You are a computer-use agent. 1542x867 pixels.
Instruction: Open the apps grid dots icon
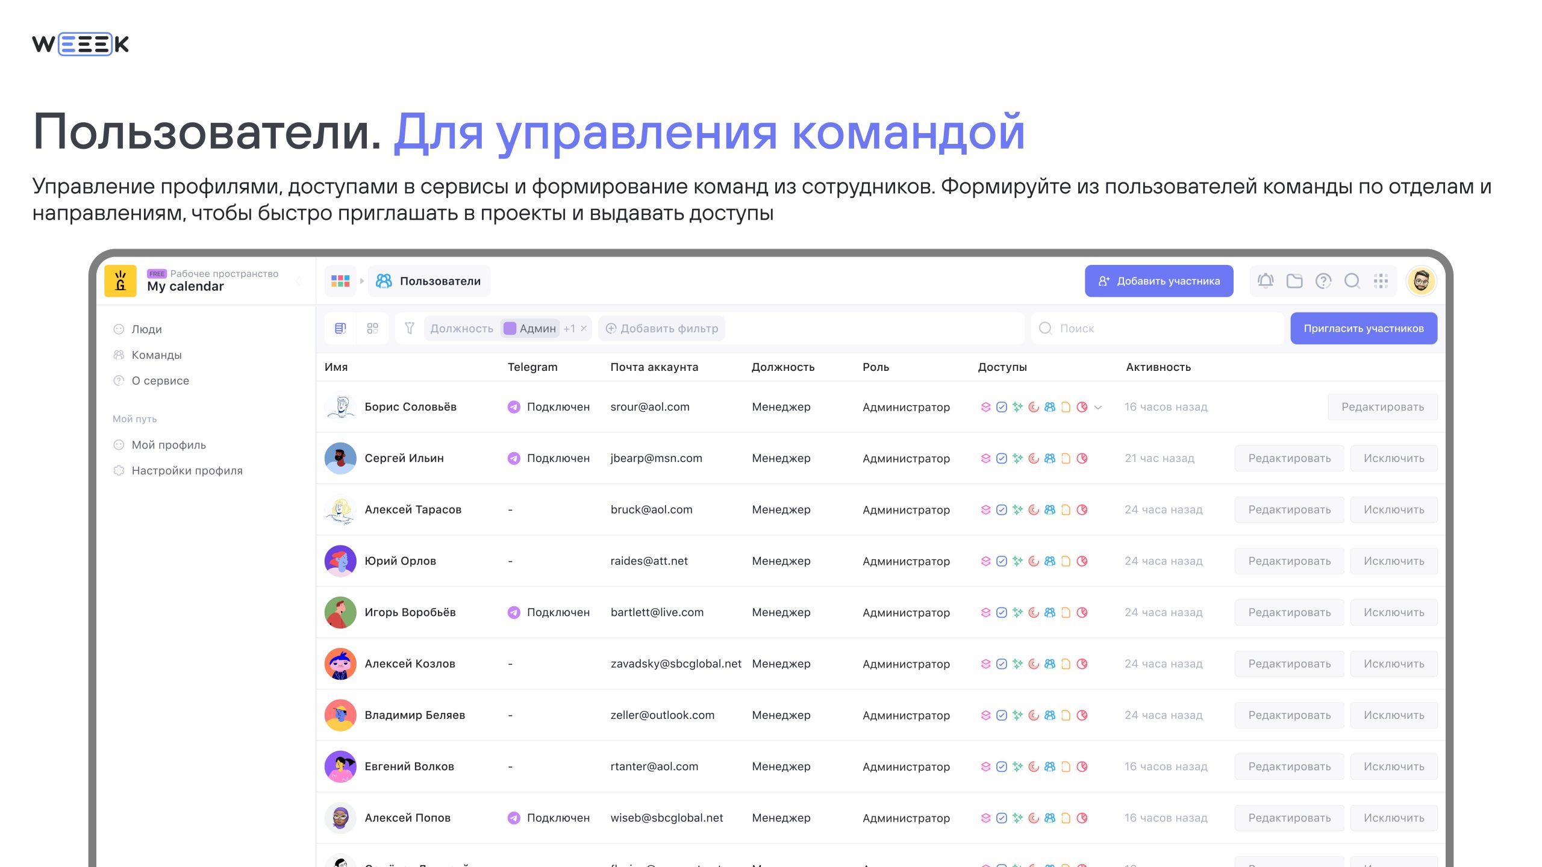1381,281
